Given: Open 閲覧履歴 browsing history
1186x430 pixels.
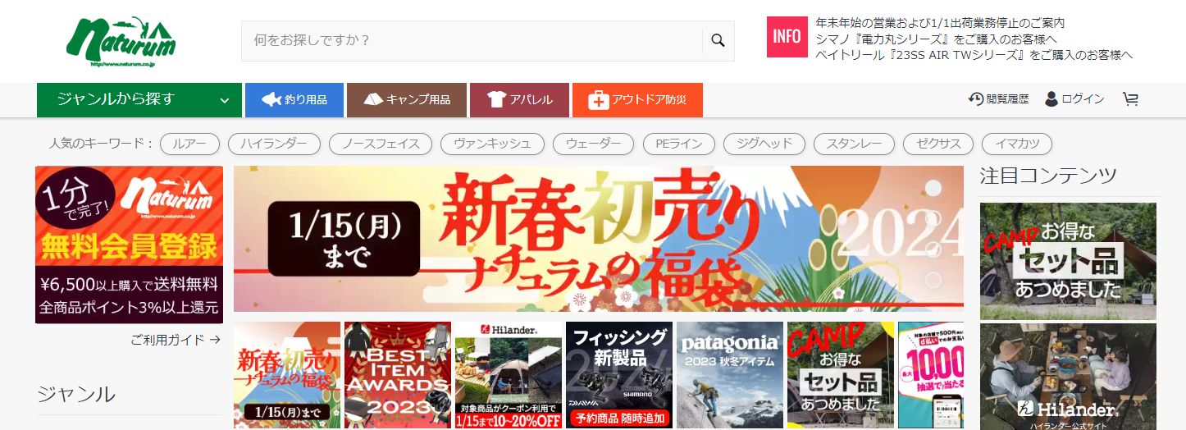Looking at the screenshot, I should (998, 99).
